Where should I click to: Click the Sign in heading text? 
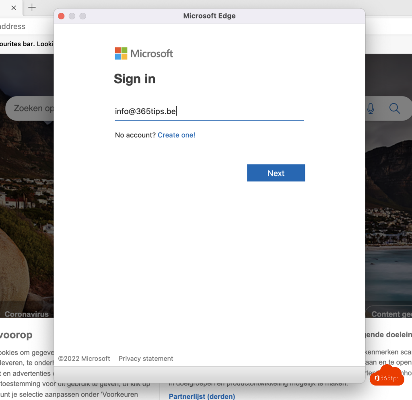pyautogui.click(x=134, y=79)
